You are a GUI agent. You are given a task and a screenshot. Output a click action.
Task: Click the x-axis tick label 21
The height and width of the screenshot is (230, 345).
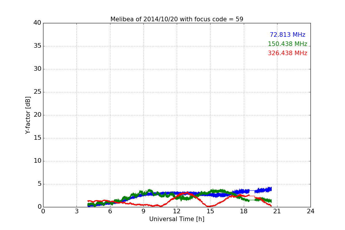coord(277,211)
